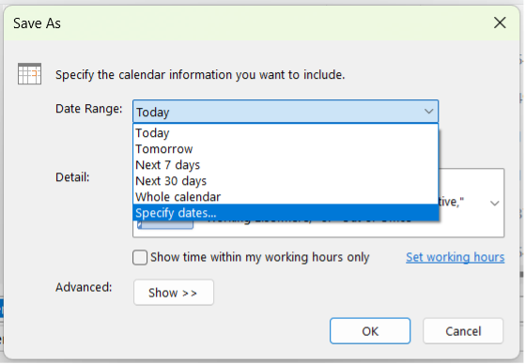Click the Date Range dropdown arrow

(x=428, y=112)
